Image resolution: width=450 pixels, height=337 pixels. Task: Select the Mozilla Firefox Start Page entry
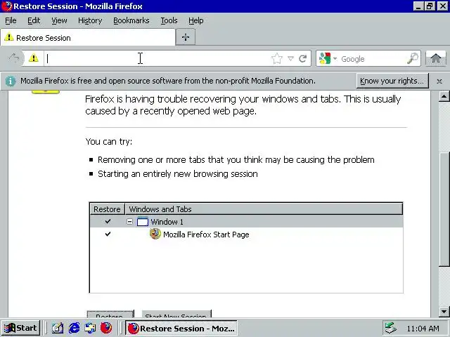point(206,234)
